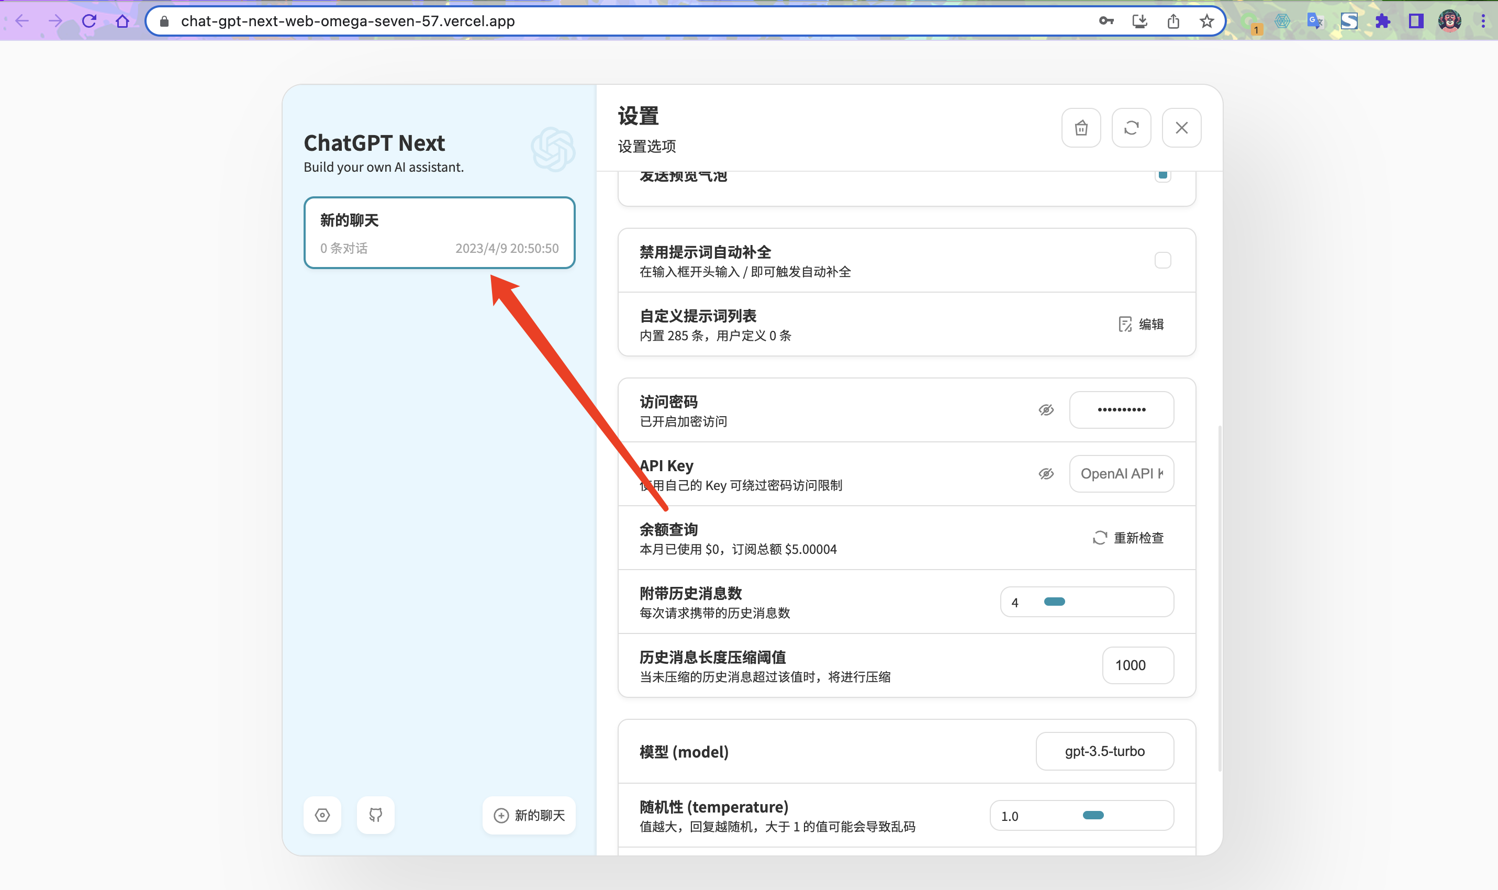Select the 新的聊天 conversation in the sidebar

coord(439,232)
